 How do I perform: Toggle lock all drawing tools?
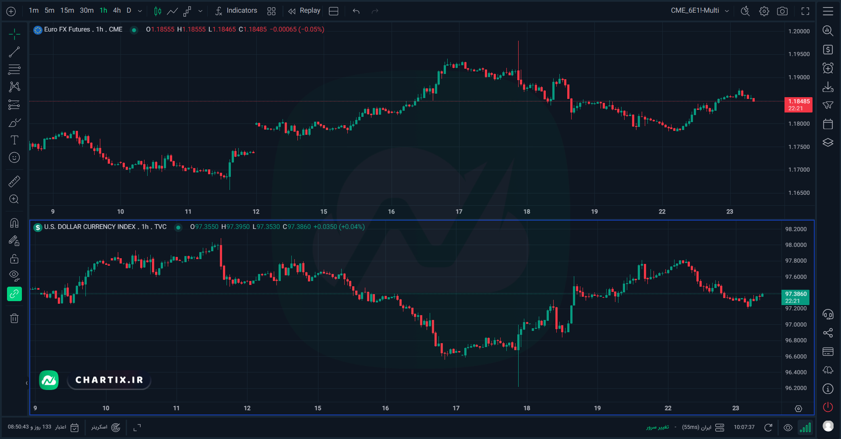[14, 259]
